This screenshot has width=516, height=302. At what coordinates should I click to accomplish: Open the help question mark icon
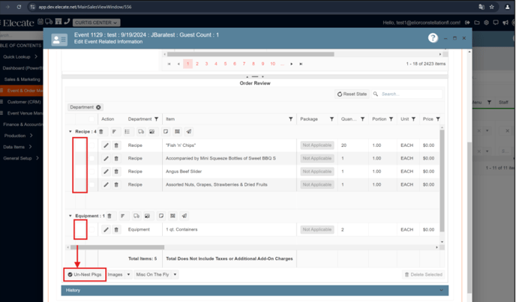coord(433,38)
